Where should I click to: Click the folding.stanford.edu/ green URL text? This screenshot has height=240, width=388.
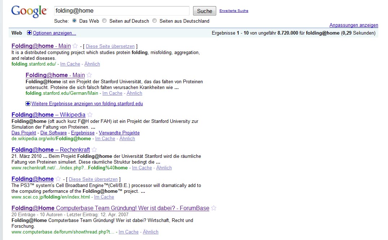tap(34, 64)
